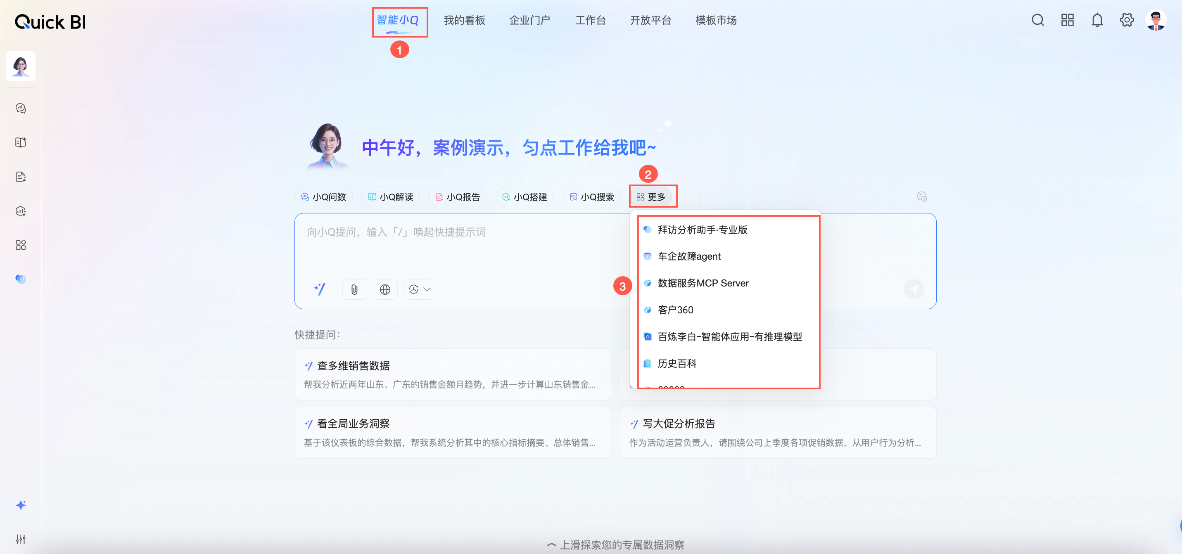Select the 小Q解读 chip
The height and width of the screenshot is (554, 1182).
[x=390, y=197]
